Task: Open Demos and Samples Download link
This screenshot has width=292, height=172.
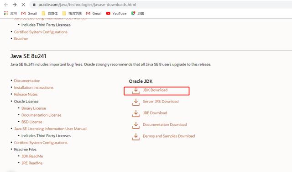Action: pyautogui.click(x=169, y=136)
